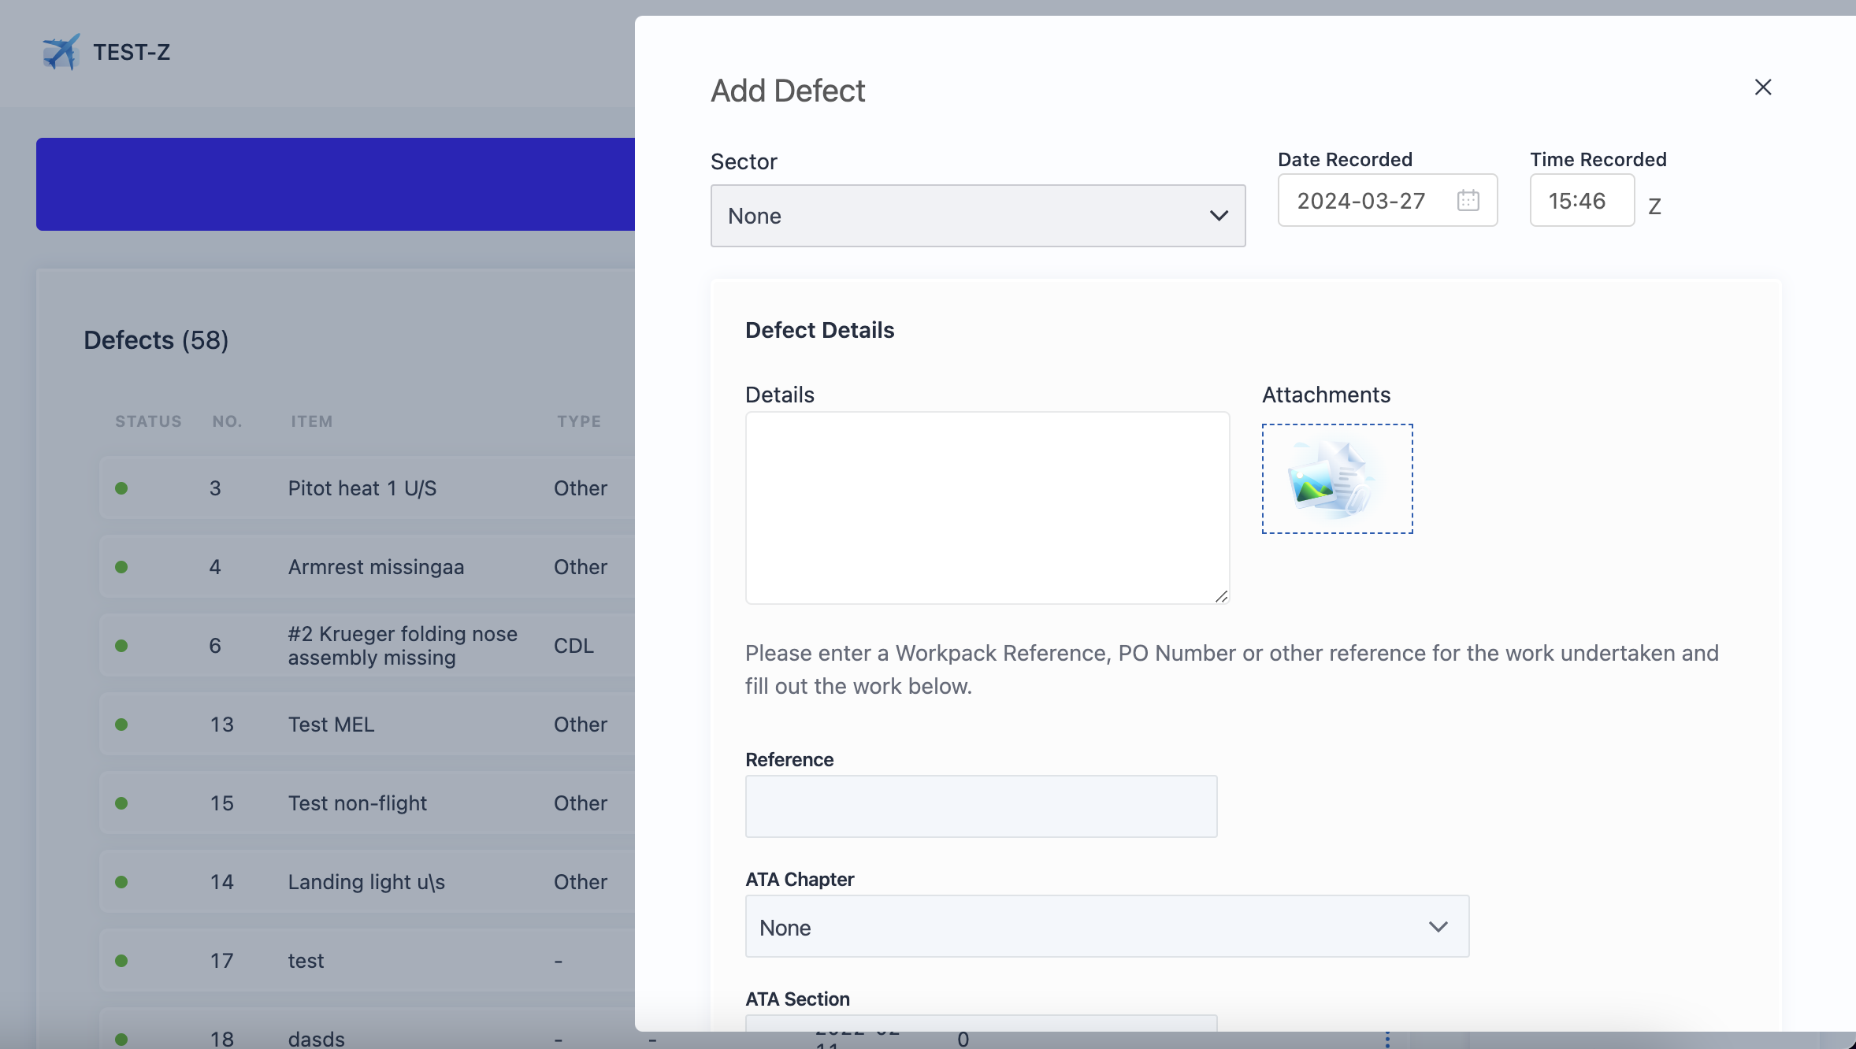Click the airplane logo icon
This screenshot has width=1856, height=1049.
coord(61,52)
